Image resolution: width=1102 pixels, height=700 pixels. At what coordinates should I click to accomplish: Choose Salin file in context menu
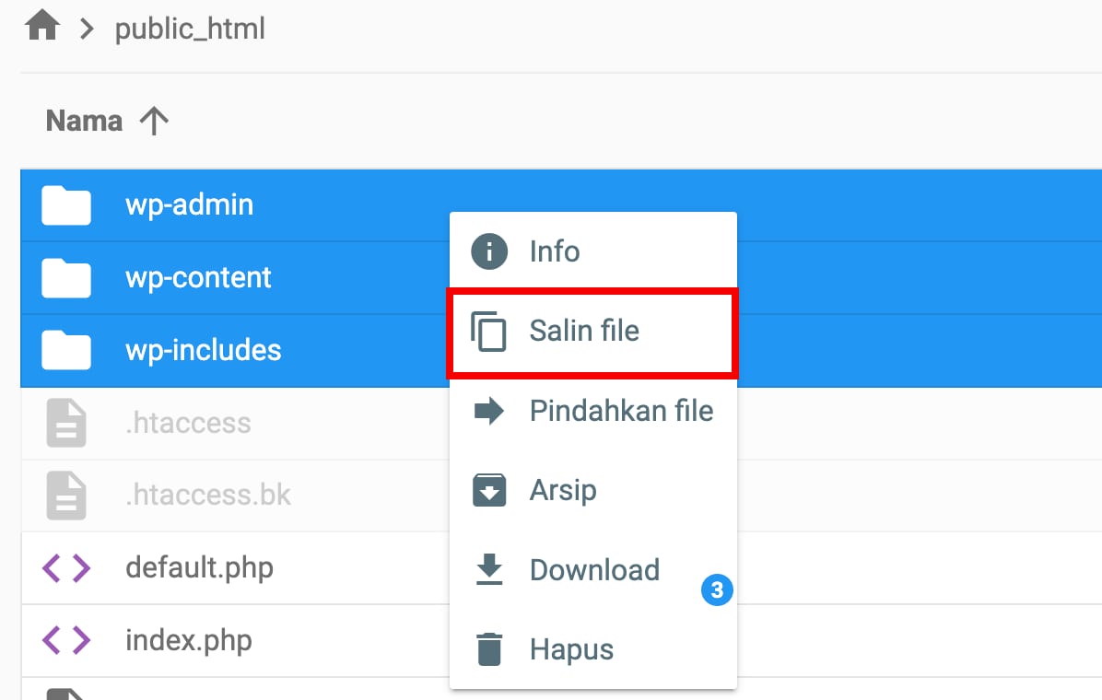click(x=584, y=331)
